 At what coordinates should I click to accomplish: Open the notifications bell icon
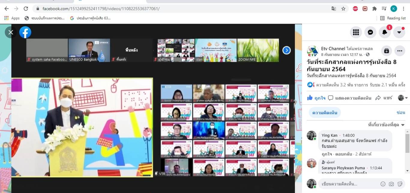[x=385, y=32]
